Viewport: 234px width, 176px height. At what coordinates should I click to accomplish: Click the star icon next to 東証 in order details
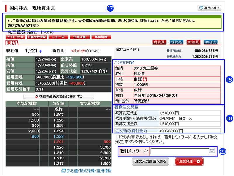click(x=144, y=79)
